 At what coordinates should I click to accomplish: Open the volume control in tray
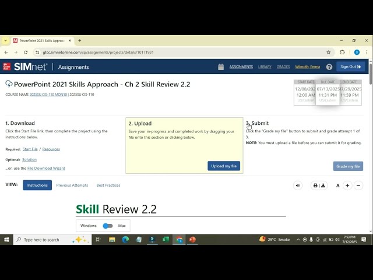point(337,240)
